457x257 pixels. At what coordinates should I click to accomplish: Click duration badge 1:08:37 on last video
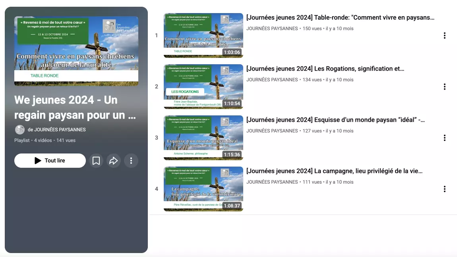point(232,205)
